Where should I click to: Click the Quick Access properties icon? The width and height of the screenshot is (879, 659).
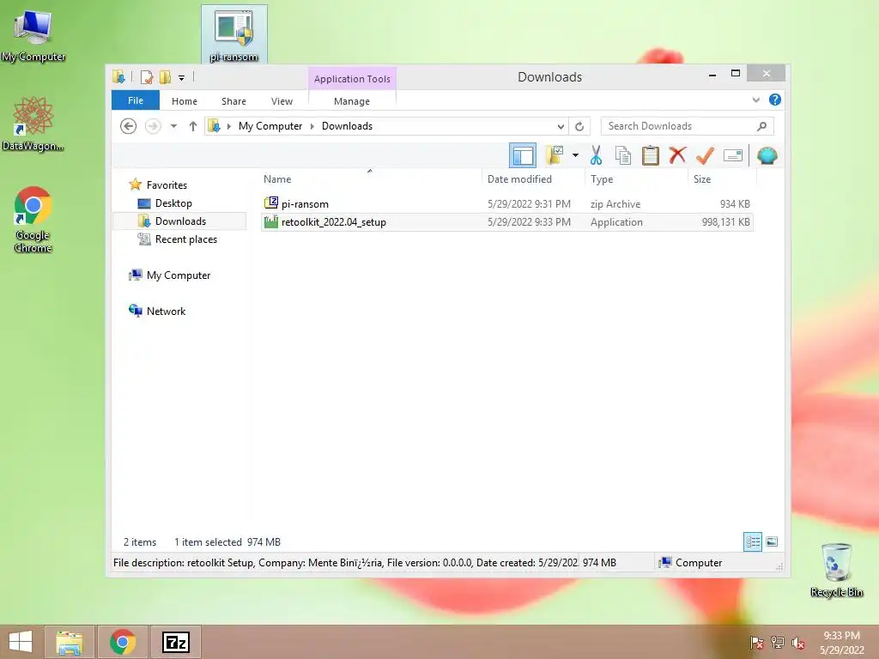click(147, 76)
